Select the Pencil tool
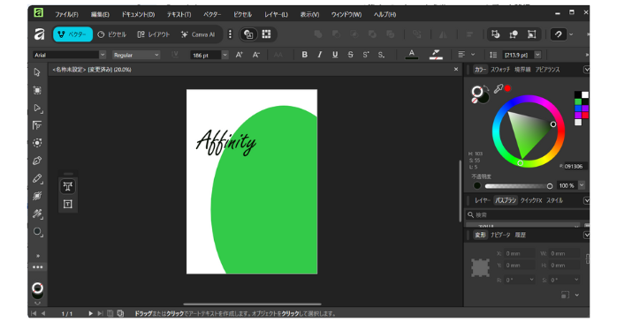The height and width of the screenshot is (322, 617). pos(37,178)
